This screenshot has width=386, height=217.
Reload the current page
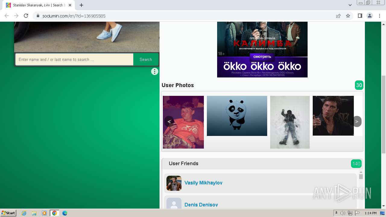[26, 16]
